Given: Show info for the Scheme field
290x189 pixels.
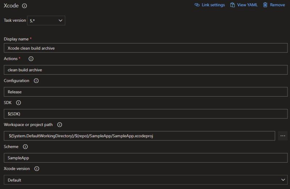Looking at the screenshot, I should click(x=25, y=147).
